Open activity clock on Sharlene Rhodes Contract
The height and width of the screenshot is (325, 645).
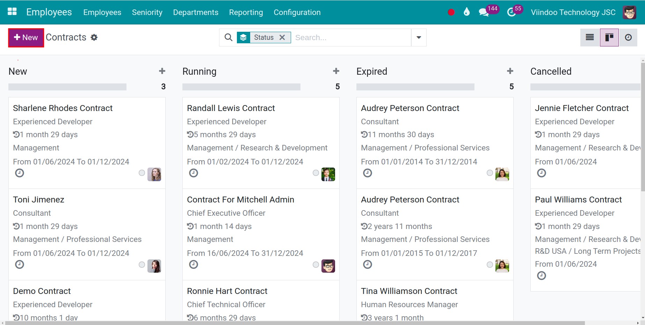pos(20,173)
